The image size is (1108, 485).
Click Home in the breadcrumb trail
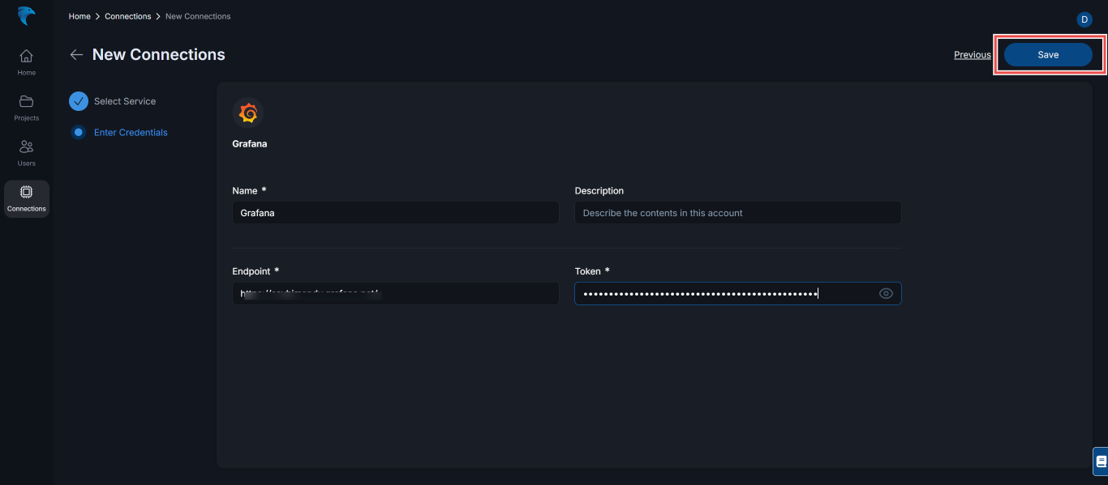[79, 15]
